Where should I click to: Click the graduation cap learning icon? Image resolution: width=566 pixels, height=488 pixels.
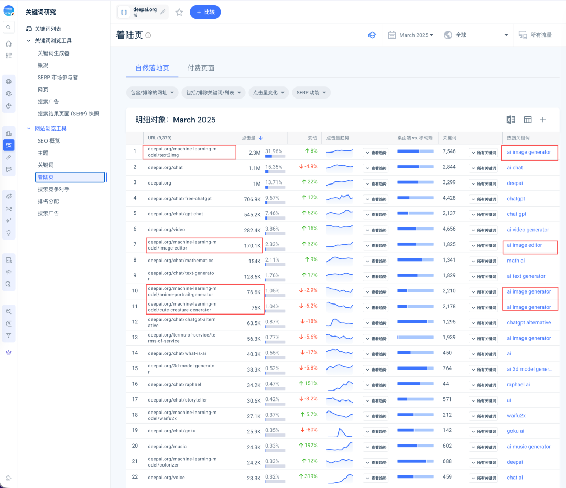[372, 35]
